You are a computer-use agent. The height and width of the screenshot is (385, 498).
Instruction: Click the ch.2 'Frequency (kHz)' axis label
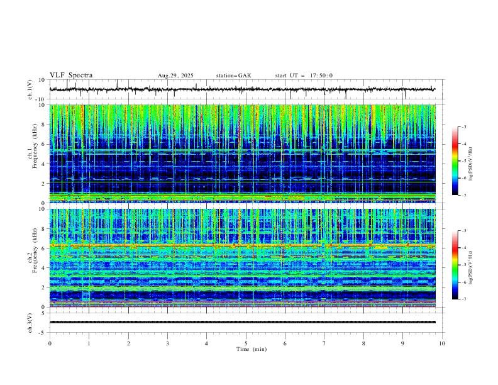(x=35, y=251)
